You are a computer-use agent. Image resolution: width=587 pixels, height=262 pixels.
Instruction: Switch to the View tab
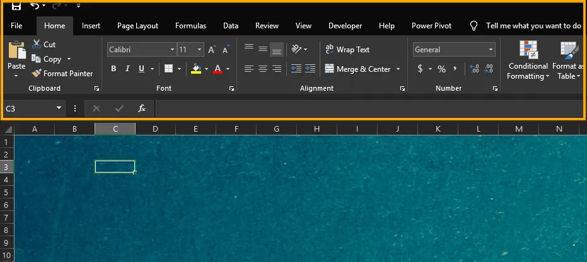coord(303,26)
